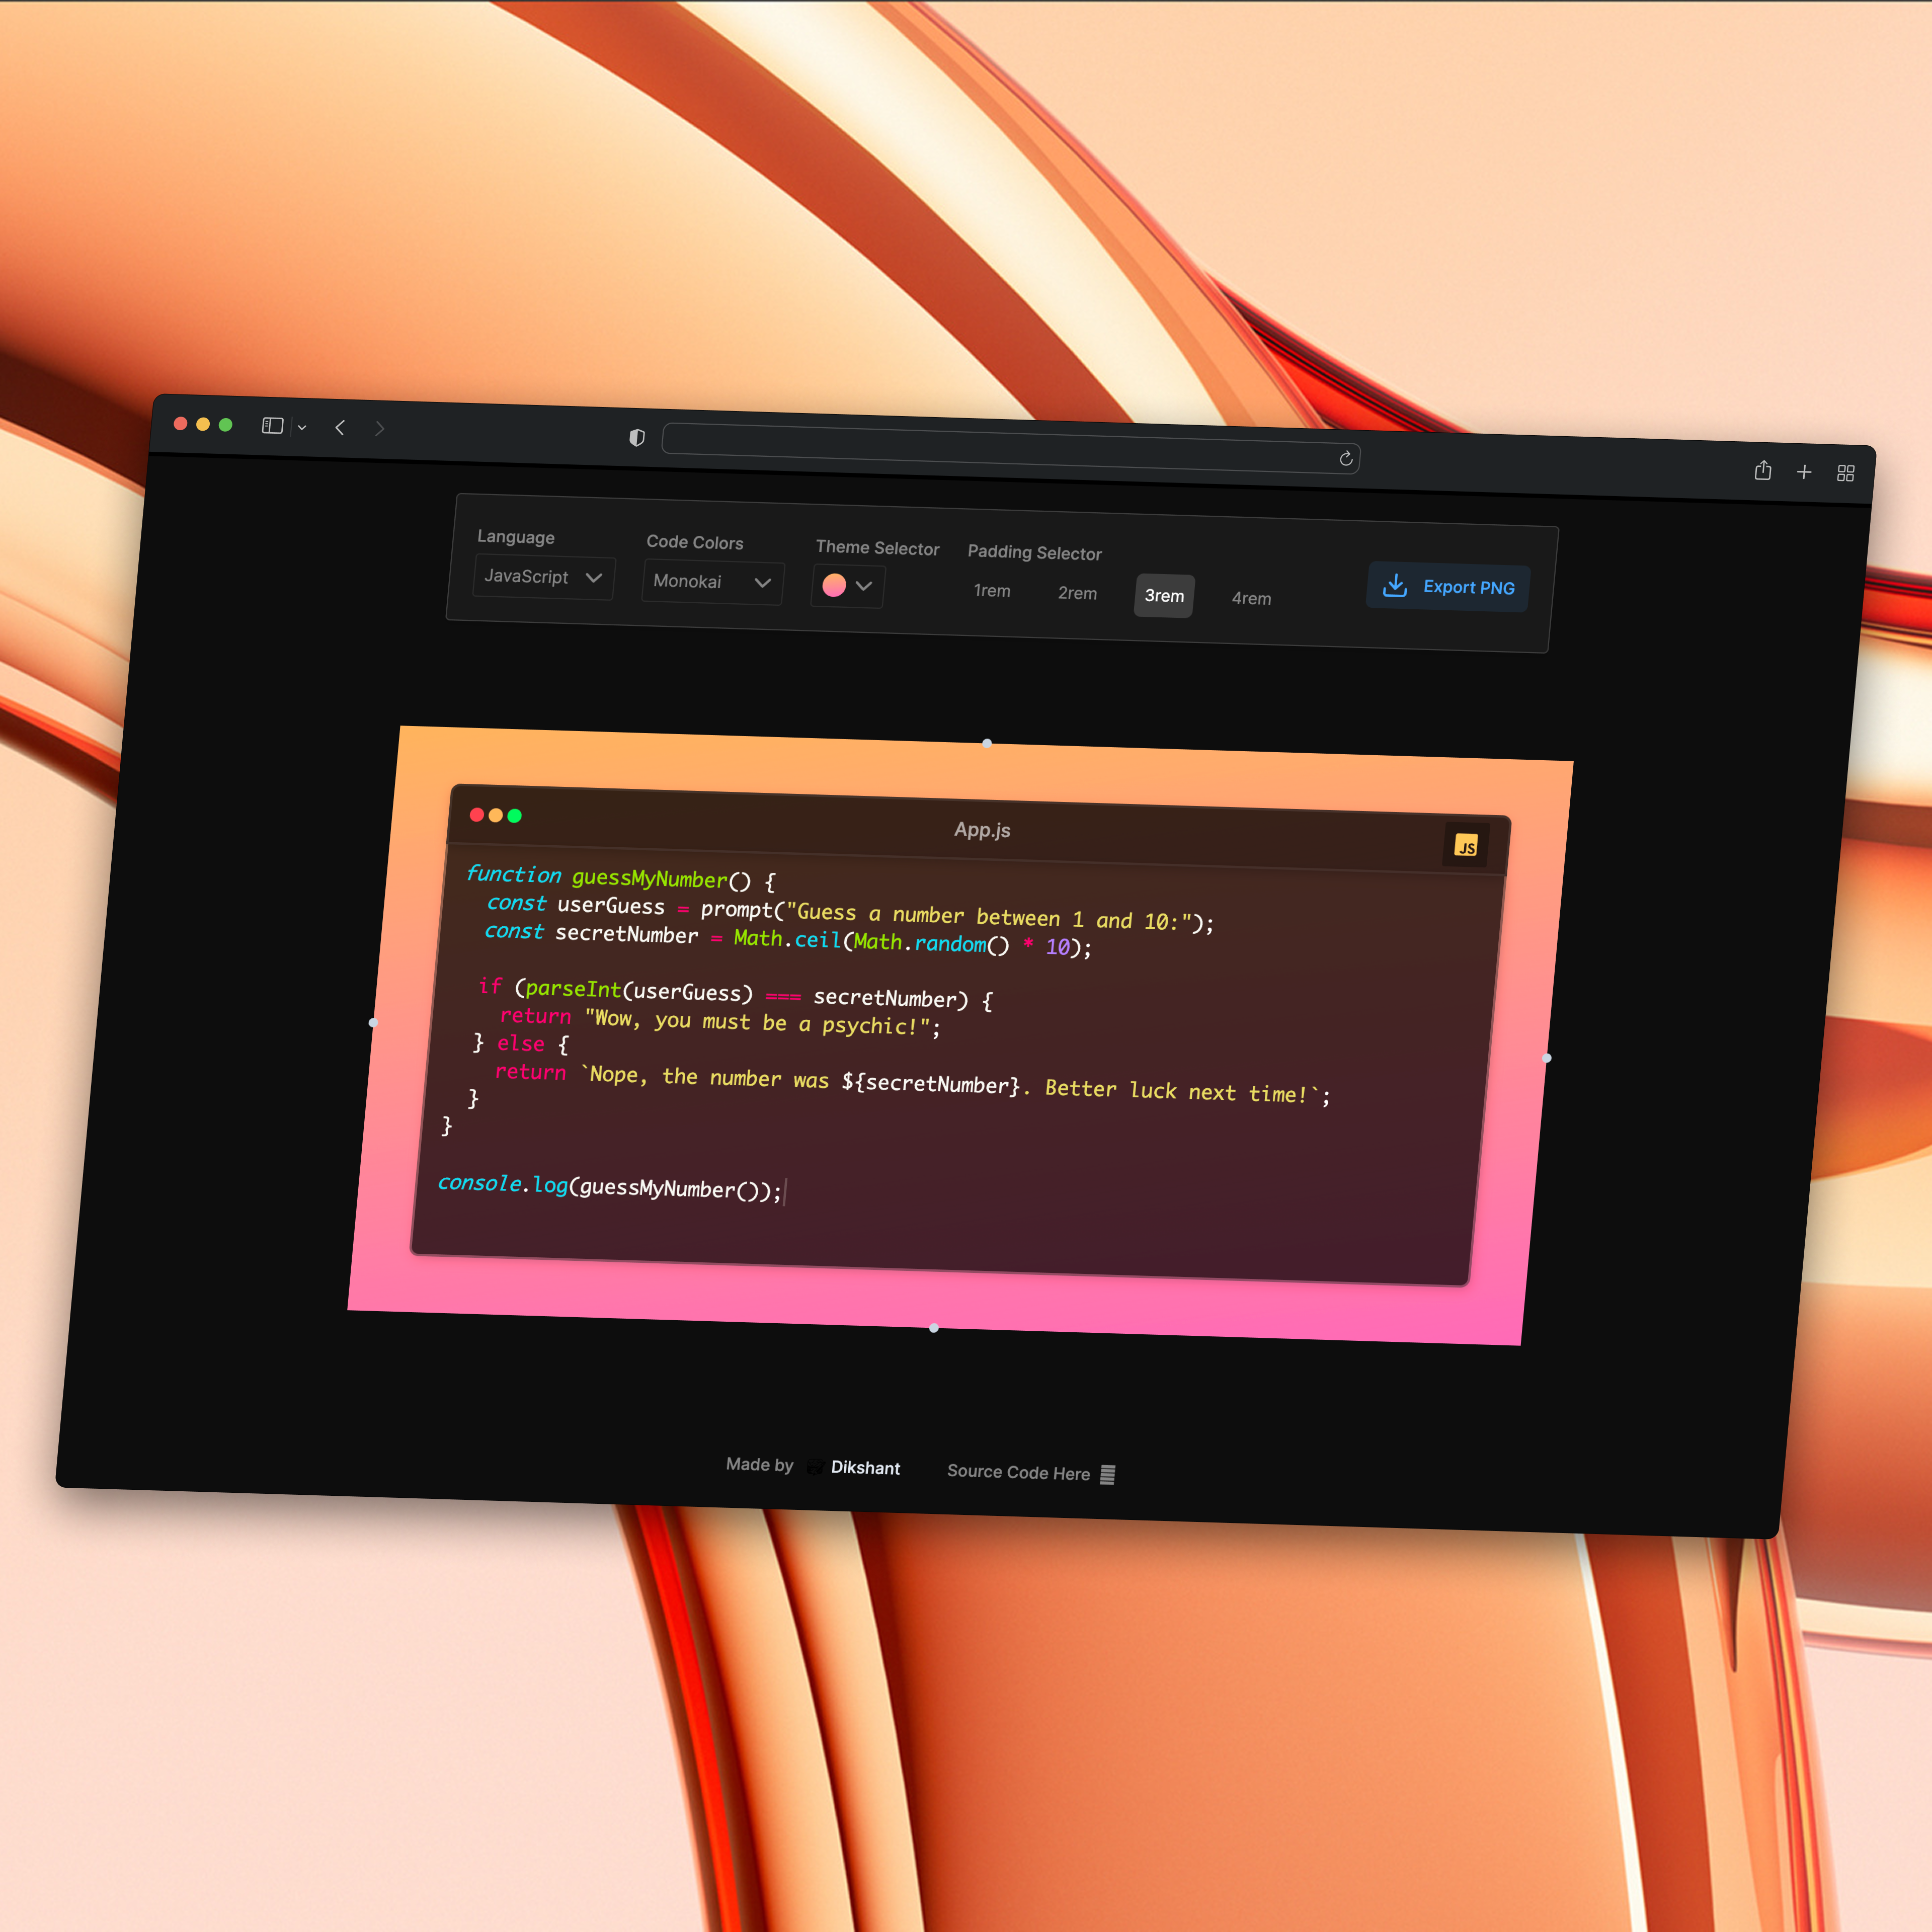This screenshot has width=1932, height=1932.
Task: Toggle the browser sidebar icon
Action: pos(272,426)
